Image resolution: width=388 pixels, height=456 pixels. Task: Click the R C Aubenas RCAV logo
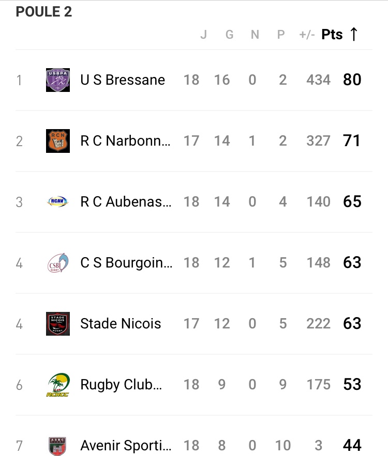57,202
